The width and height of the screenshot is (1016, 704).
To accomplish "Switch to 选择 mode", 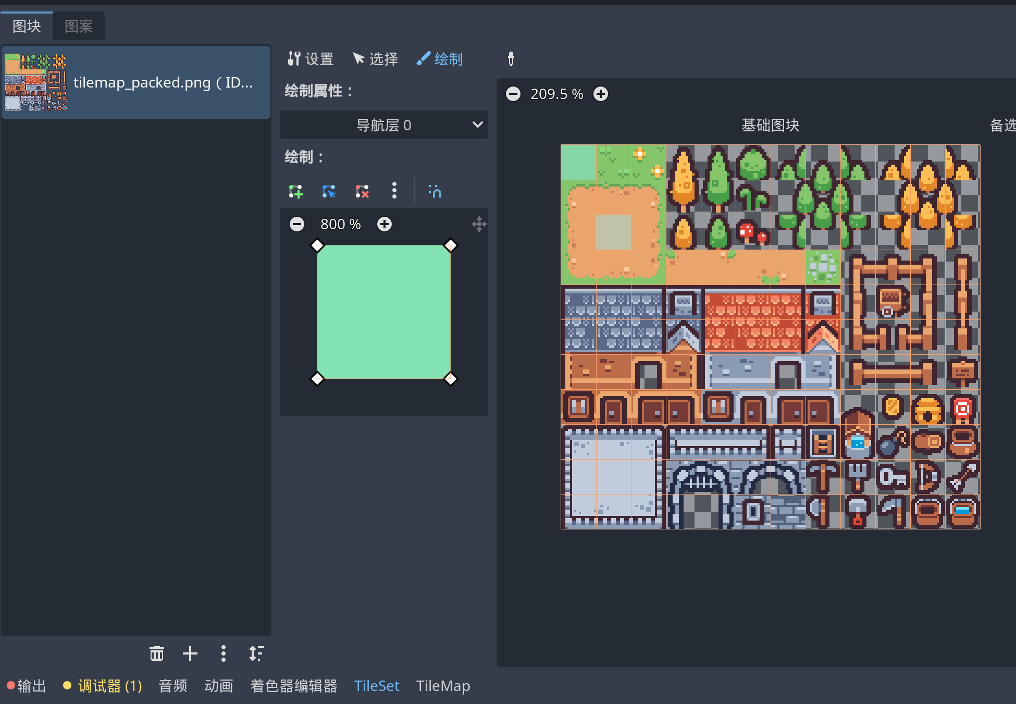I will [x=375, y=59].
